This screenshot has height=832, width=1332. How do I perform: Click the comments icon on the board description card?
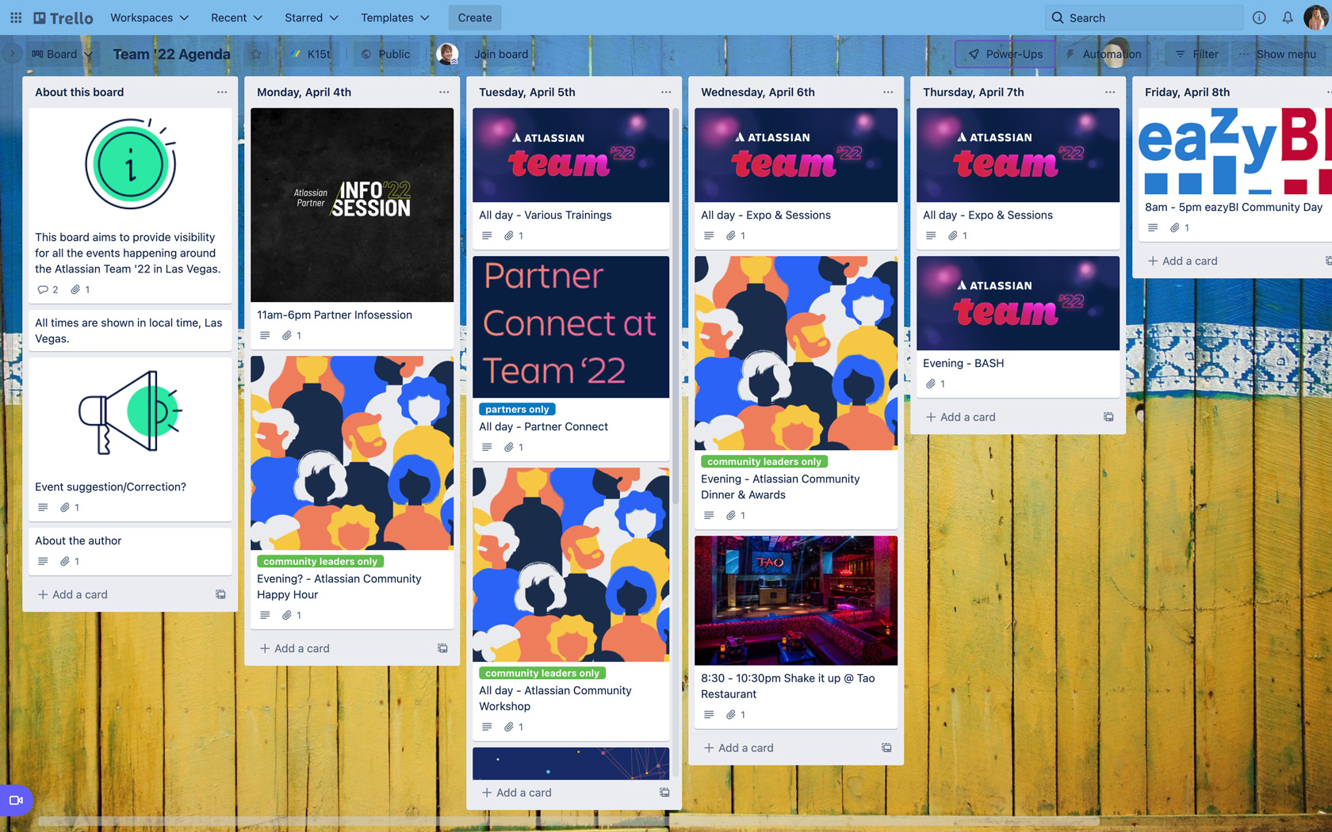[43, 290]
